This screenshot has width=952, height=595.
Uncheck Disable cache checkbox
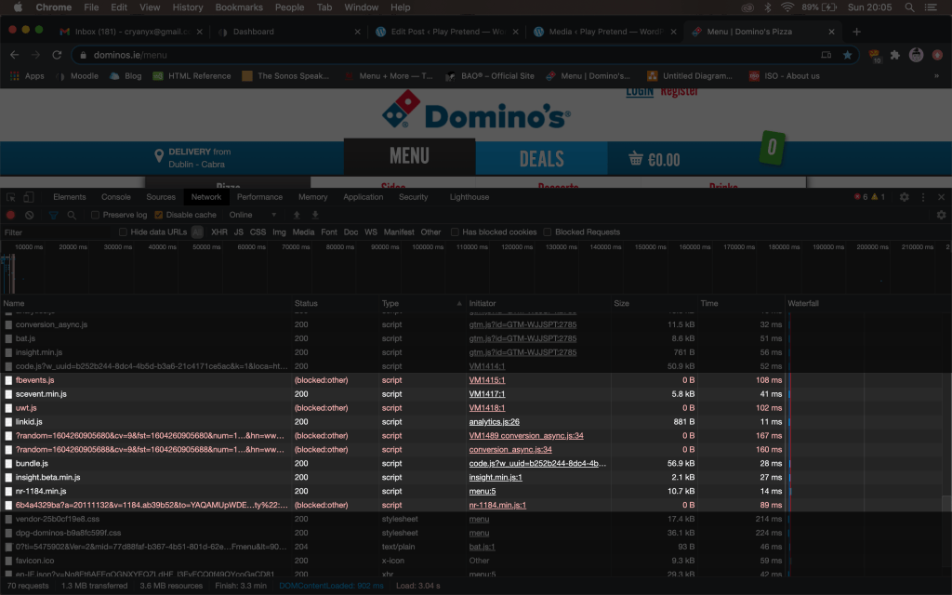pos(159,215)
